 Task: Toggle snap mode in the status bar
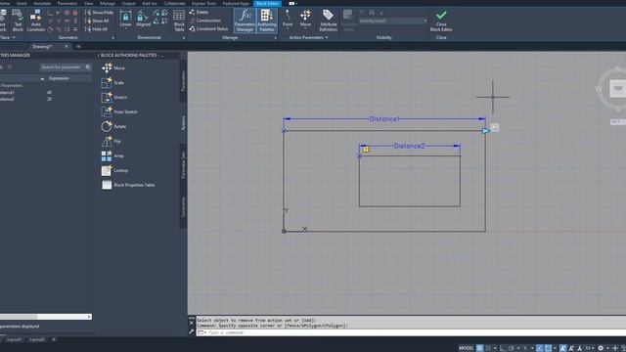click(x=488, y=348)
